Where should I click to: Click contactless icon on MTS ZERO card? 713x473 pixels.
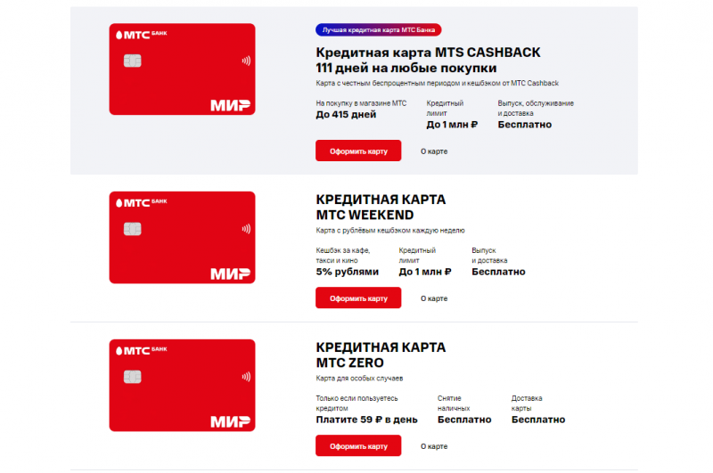(245, 377)
